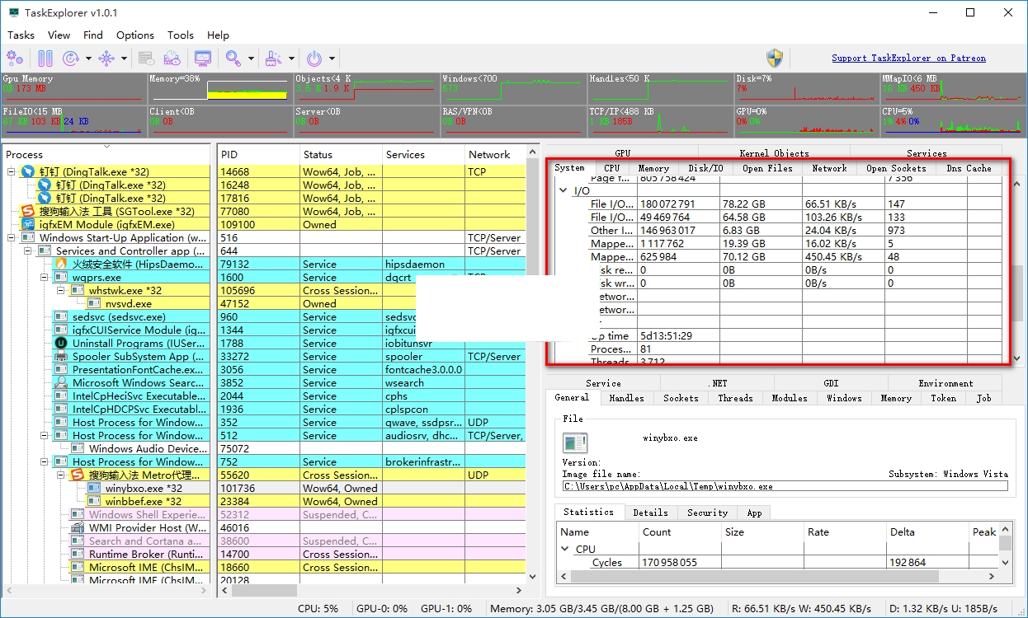
Task: Click the magnifier find icon
Action: pyautogui.click(x=233, y=59)
